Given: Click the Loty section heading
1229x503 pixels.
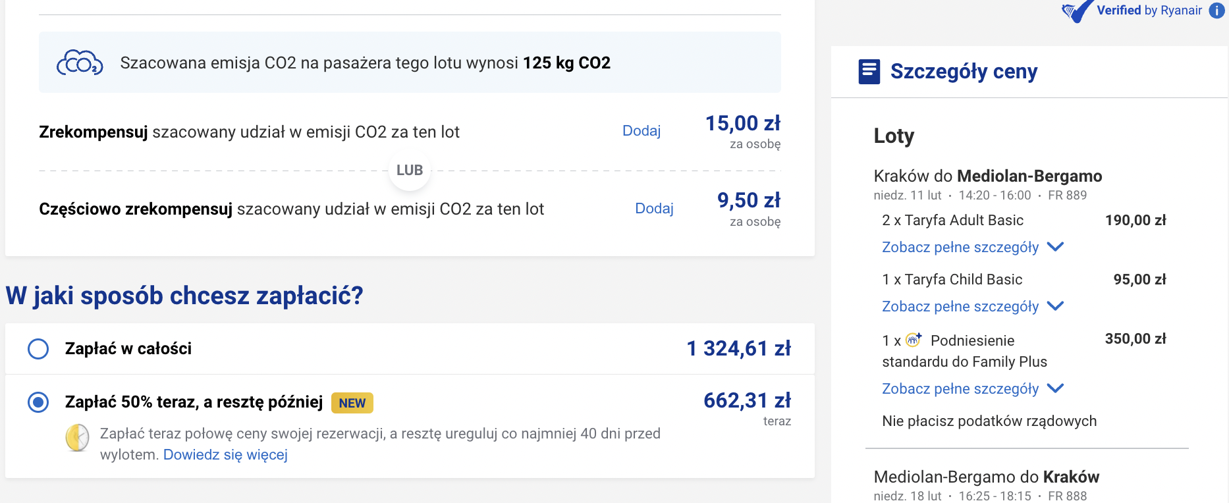Looking at the screenshot, I should click(894, 136).
